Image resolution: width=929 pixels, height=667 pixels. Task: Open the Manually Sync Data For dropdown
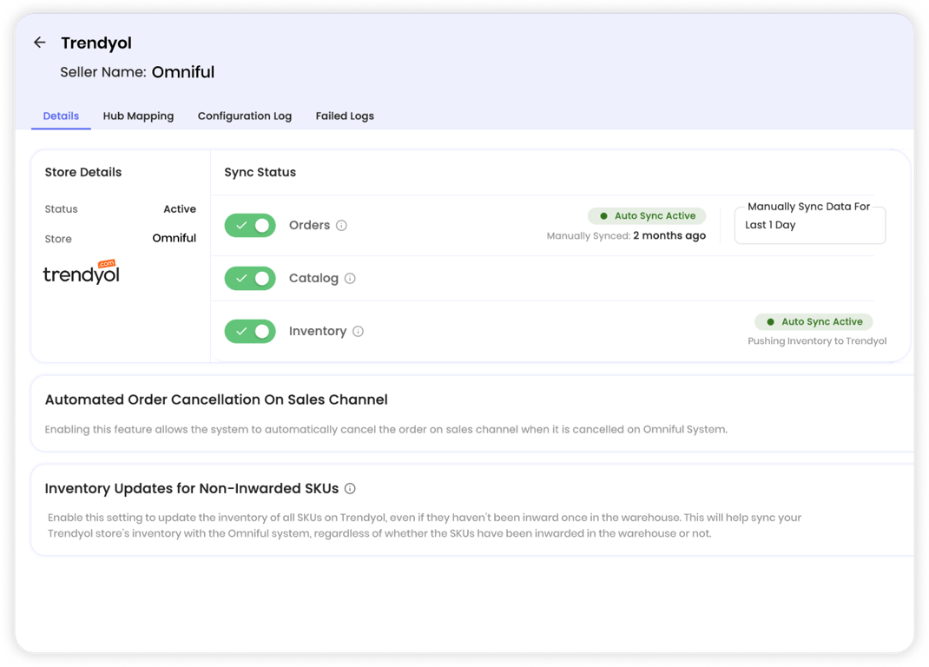coord(810,225)
